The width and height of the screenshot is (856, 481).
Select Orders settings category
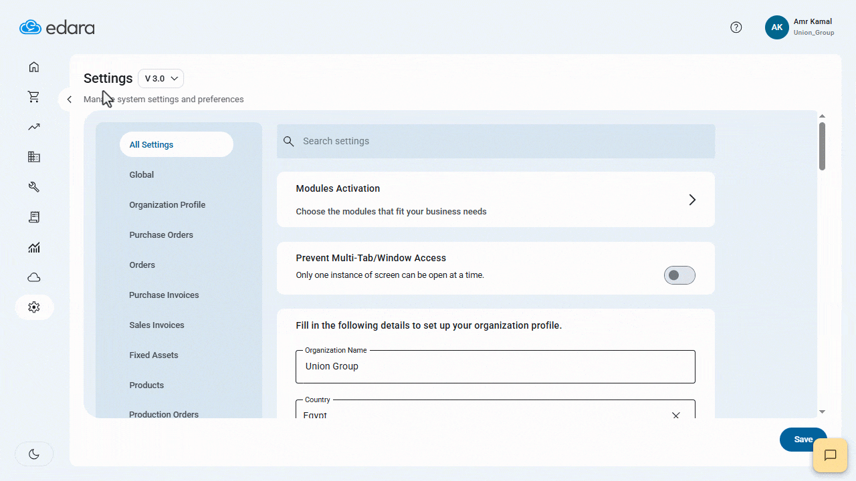(x=142, y=265)
